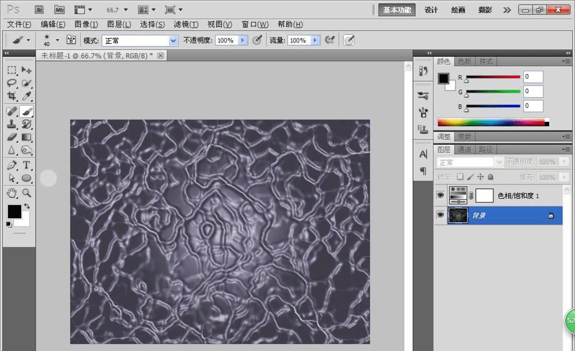Screen dimensions: 575x351
Task: Choose the Gradient tool
Action: click(x=26, y=137)
